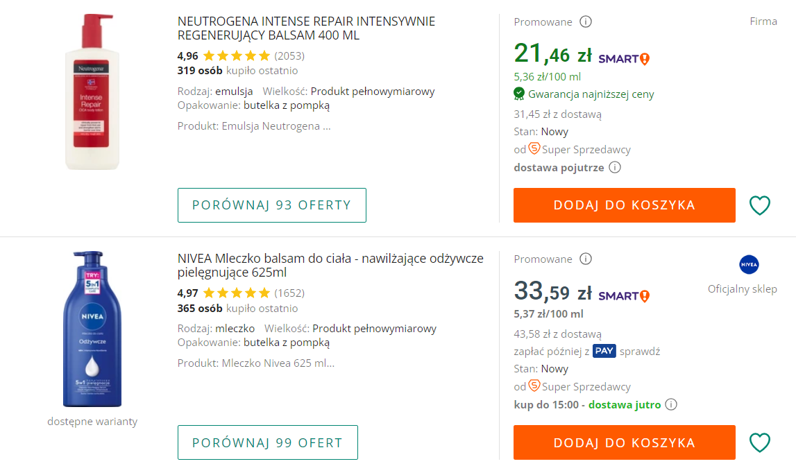Screen dimensions: 796x466
Task: Open info icon next to dostawa jutro
Action: (x=670, y=405)
